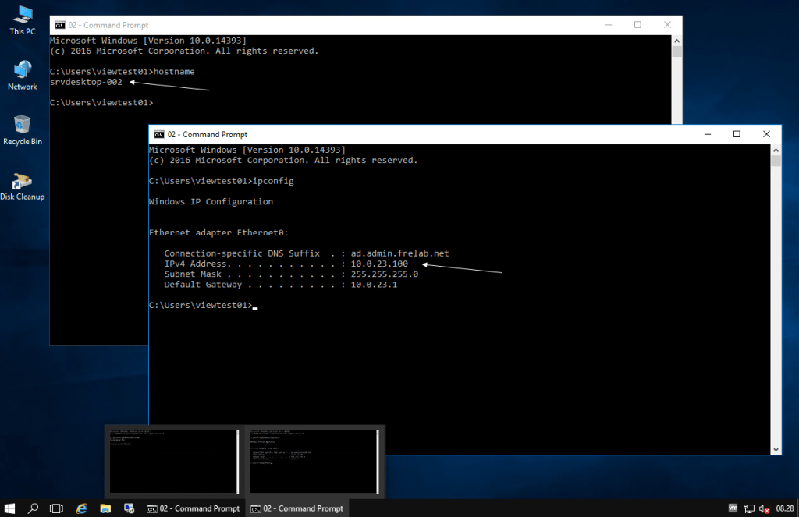This screenshot has width=799, height=517.
Task: Select left hostname window preview thumbnail
Action: [x=173, y=461]
